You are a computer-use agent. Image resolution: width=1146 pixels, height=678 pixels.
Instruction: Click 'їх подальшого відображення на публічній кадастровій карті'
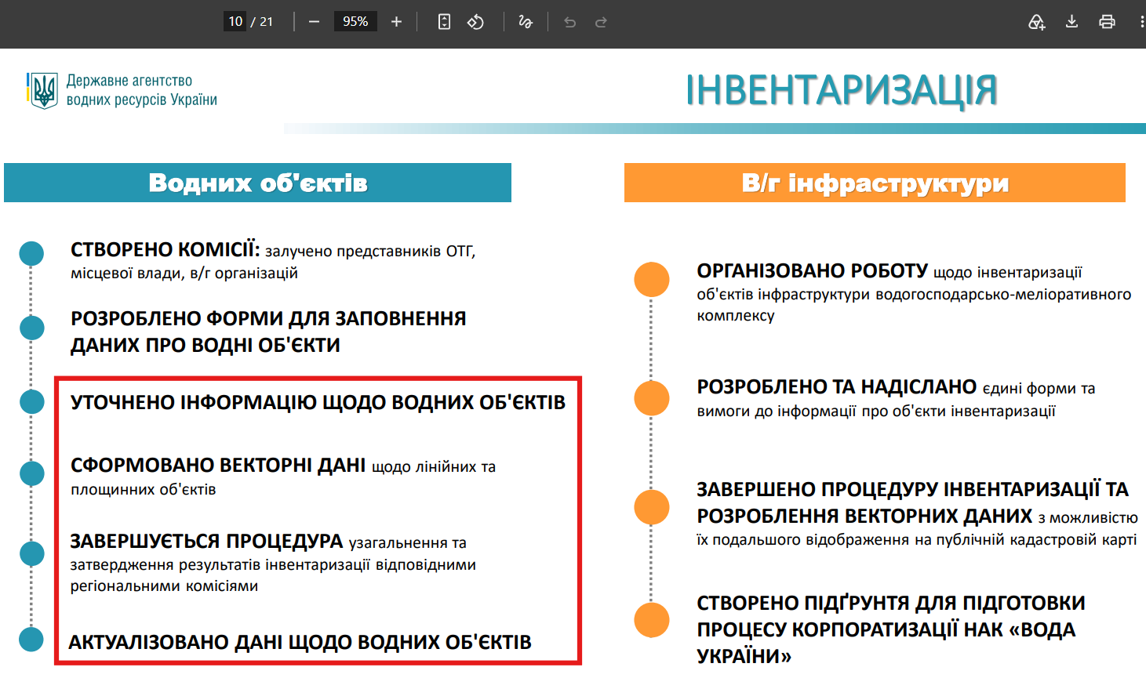(x=917, y=540)
